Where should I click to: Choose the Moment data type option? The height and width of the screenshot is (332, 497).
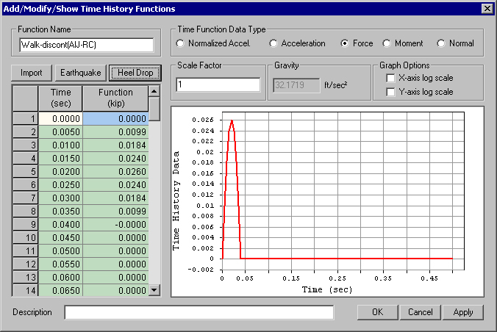coord(387,43)
